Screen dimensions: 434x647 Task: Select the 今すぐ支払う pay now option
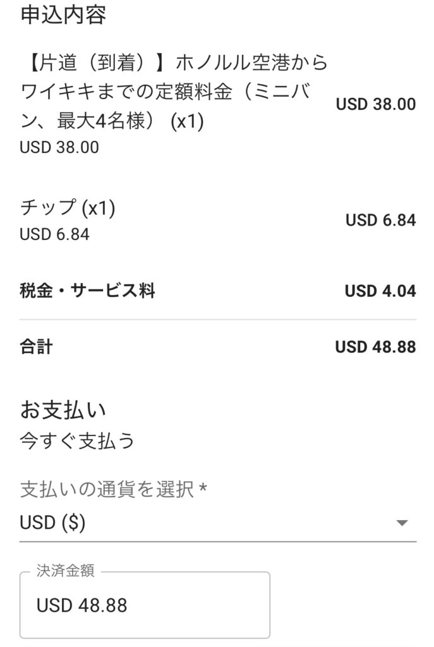(78, 441)
